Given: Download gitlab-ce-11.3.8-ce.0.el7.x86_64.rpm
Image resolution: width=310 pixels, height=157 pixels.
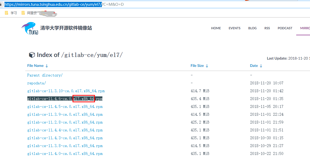Looking at the screenshot, I should (65, 146).
